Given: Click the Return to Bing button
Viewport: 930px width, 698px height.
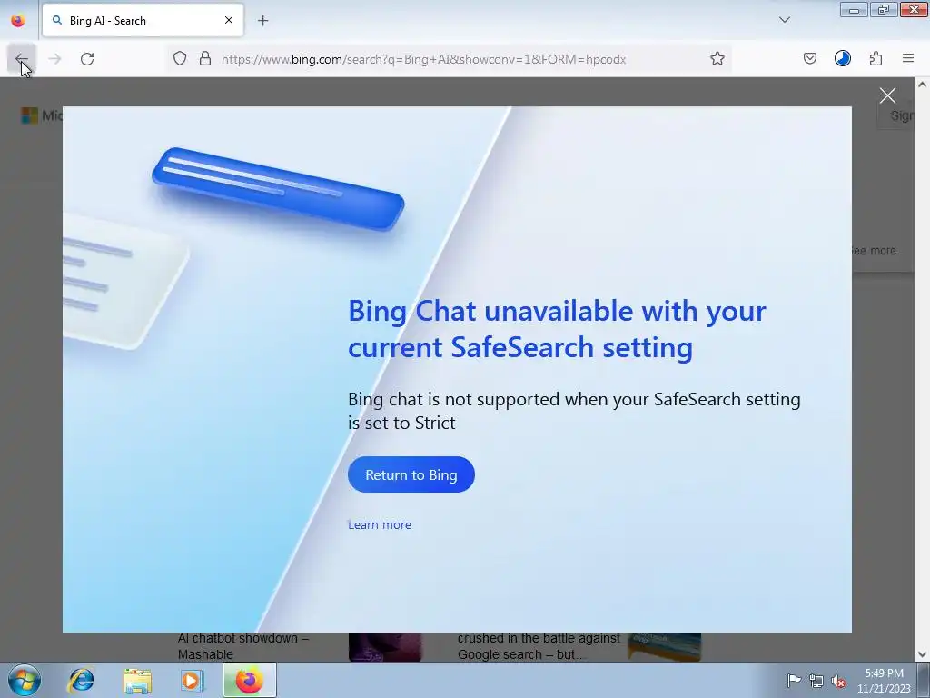Looking at the screenshot, I should (411, 474).
